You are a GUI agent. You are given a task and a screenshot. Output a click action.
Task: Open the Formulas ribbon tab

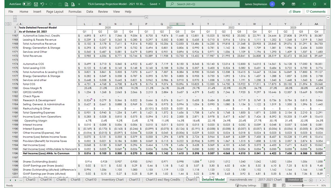pyautogui.click(x=75, y=12)
